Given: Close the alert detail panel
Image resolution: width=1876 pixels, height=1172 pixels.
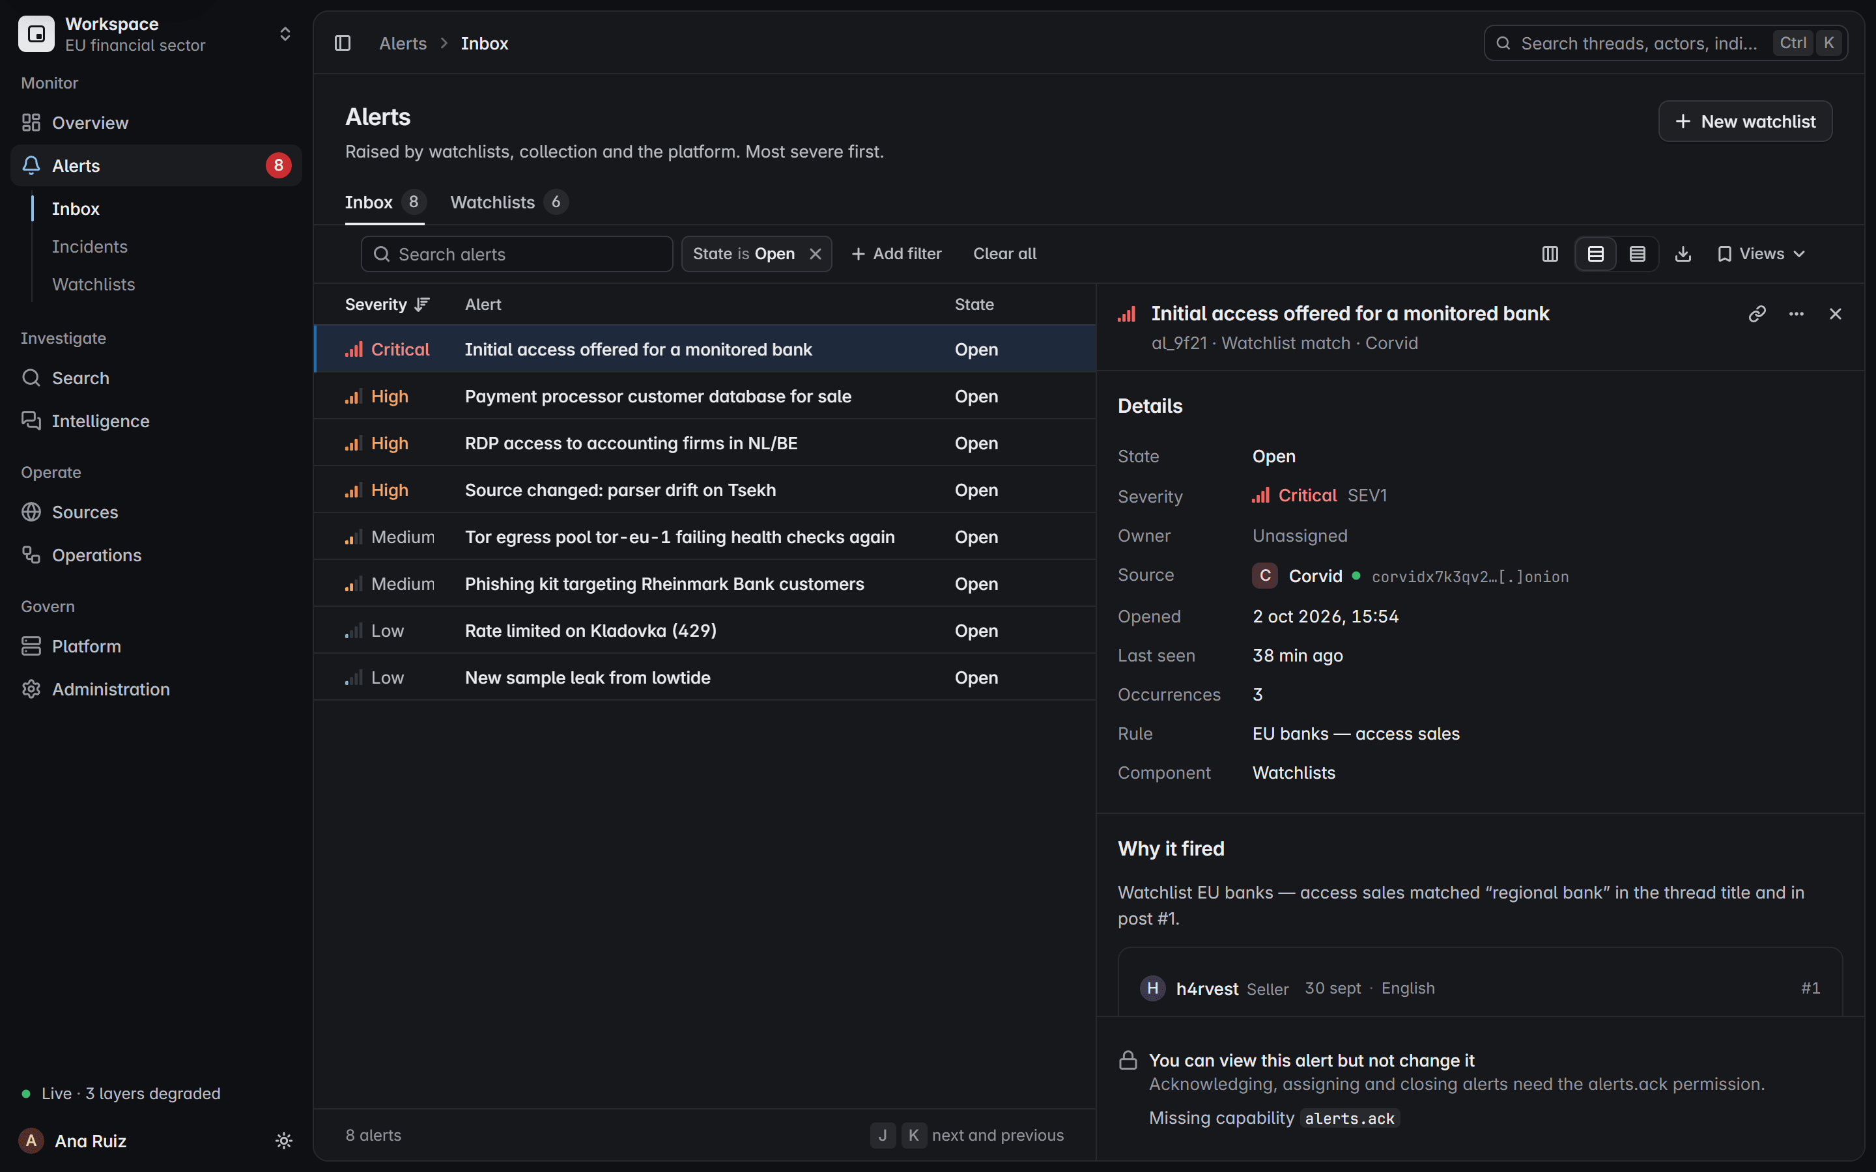Looking at the screenshot, I should coord(1835,313).
